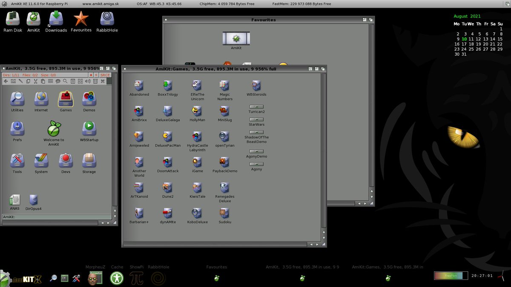Click the horizontal scrollbar of AmiKit:Games window
511x287 pixels.
click(x=215, y=244)
